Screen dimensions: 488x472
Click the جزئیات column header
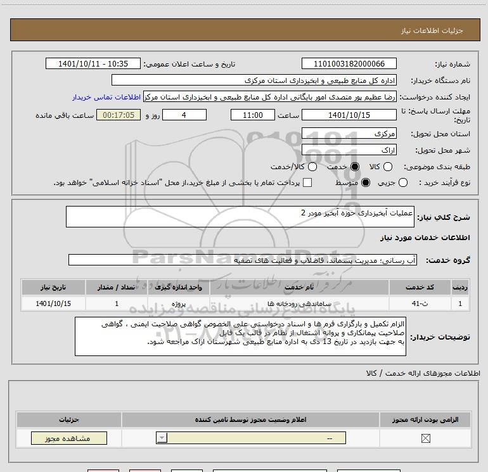[69, 419]
